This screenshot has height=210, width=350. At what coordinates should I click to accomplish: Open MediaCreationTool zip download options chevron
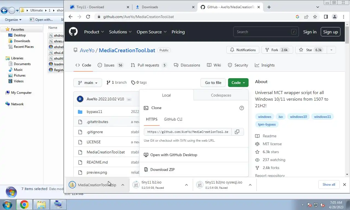[123, 185]
